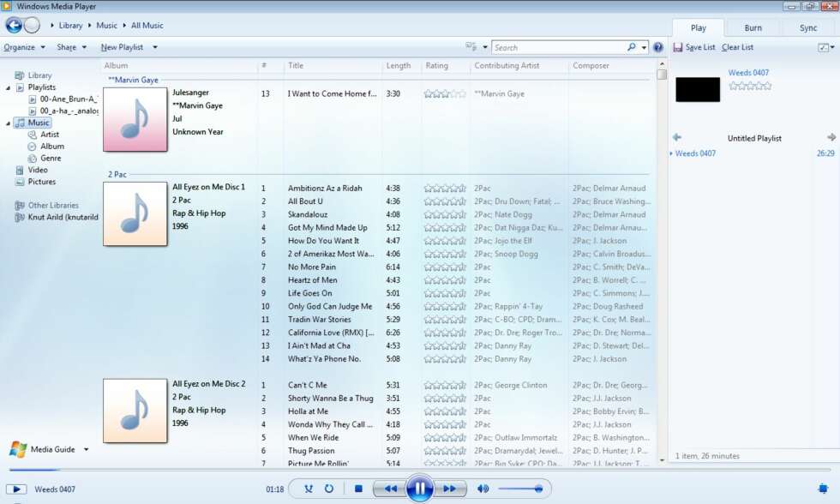Click the library list vertical scrollbar
The height and width of the screenshot is (504, 840).
click(x=662, y=262)
